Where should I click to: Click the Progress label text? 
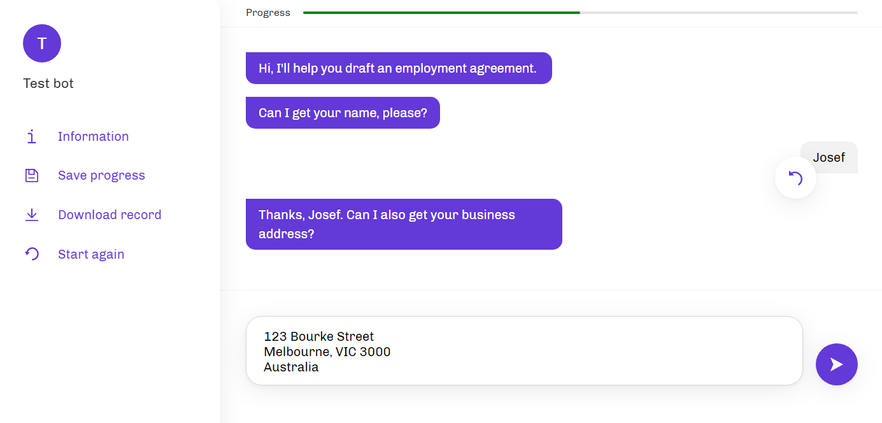point(268,13)
